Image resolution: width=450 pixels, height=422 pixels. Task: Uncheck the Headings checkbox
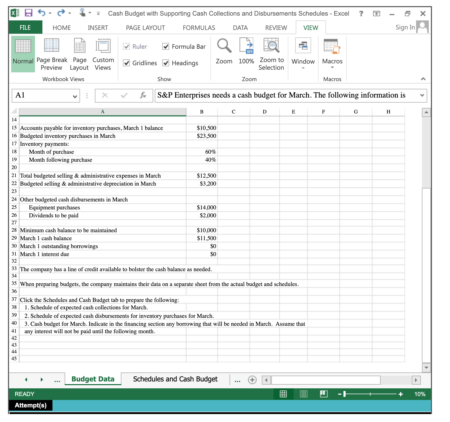166,63
